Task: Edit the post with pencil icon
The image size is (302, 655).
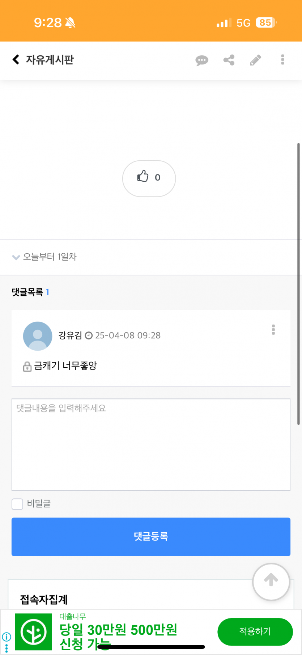Action: 256,60
